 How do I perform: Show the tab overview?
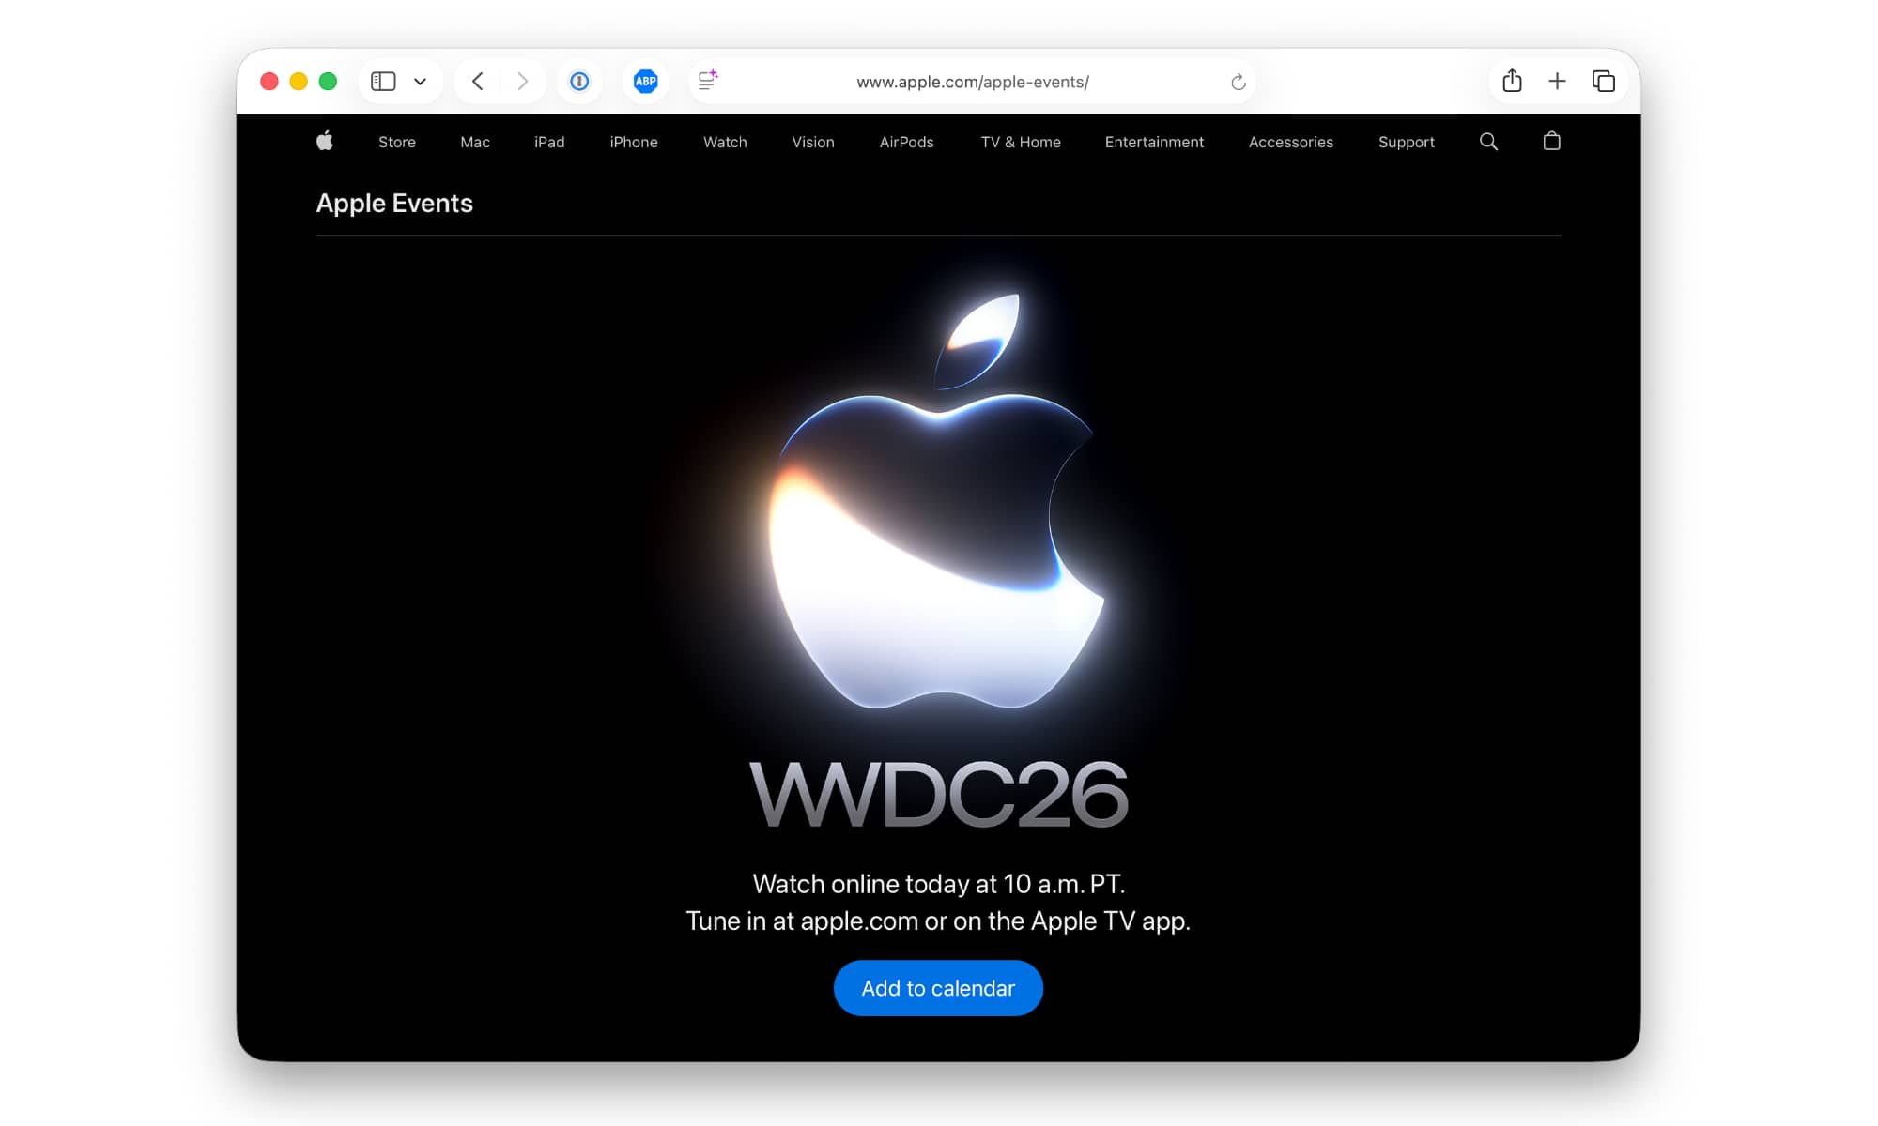click(x=1604, y=82)
